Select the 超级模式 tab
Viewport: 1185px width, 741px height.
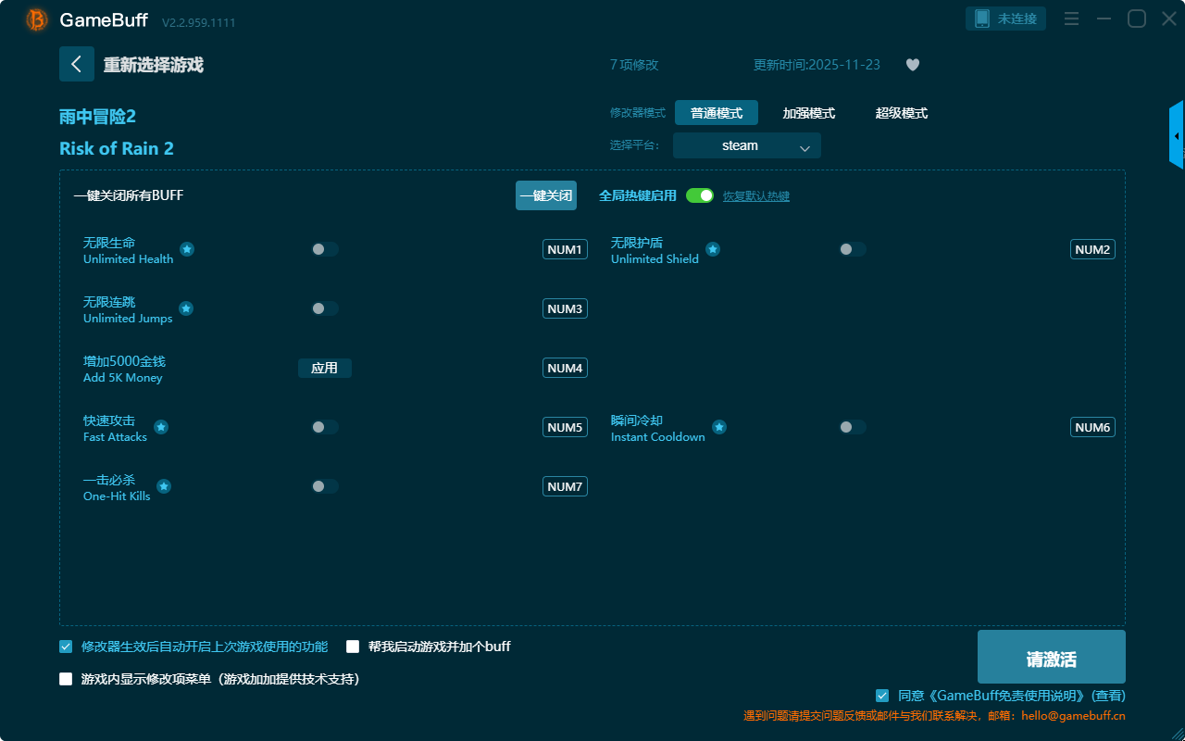tap(901, 113)
